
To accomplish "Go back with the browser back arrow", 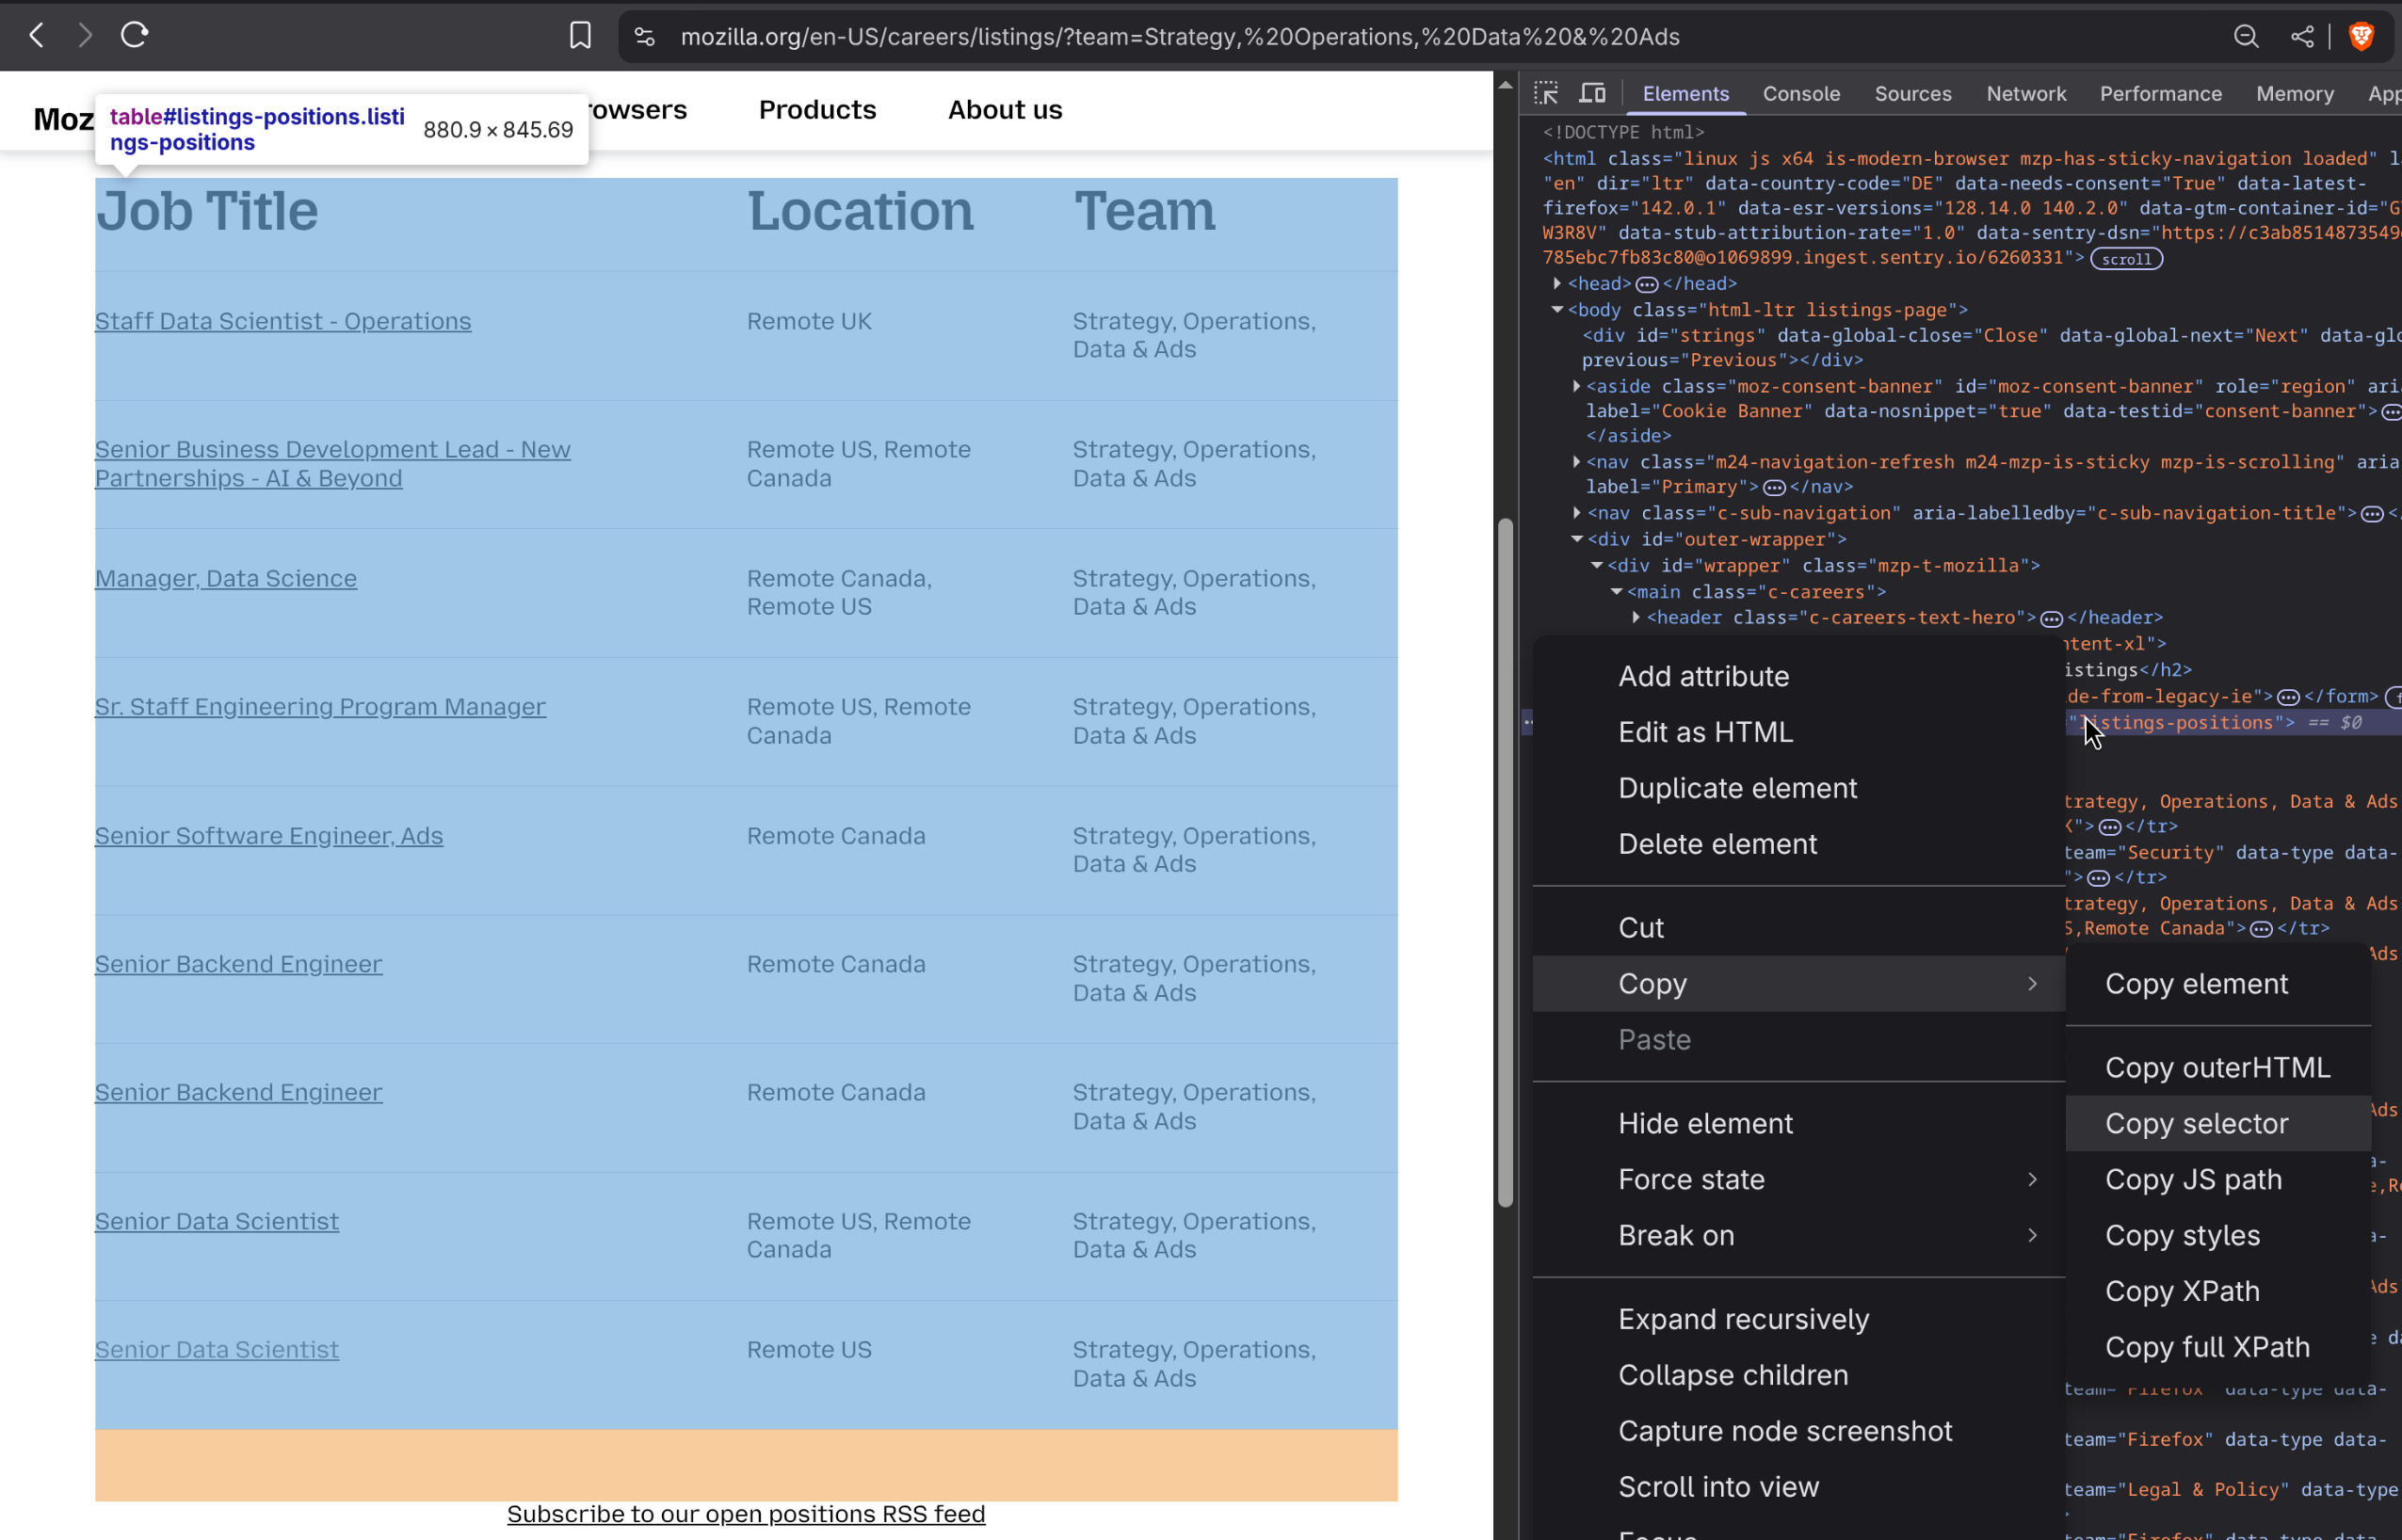I will click(x=37, y=36).
